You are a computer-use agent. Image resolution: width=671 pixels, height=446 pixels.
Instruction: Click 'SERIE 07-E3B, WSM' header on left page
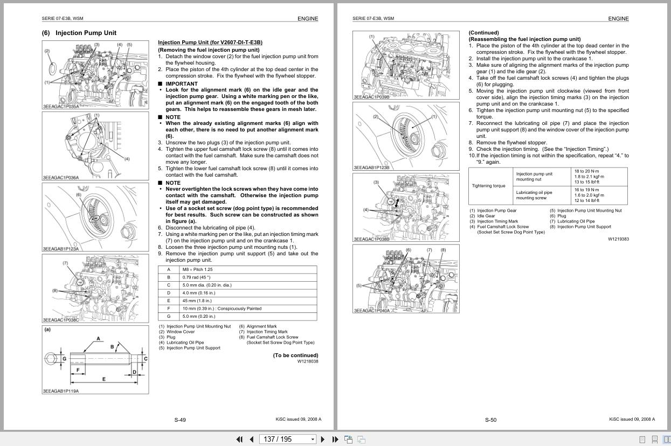tap(63, 18)
